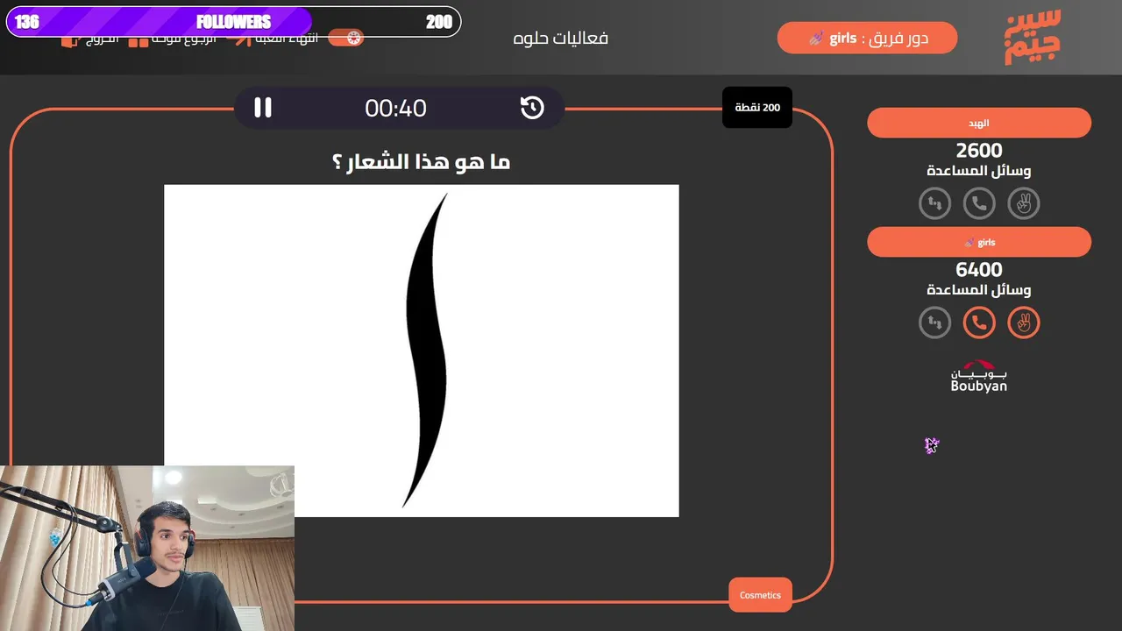Click وسائل المساعدة label under 6400
Screen dimensions: 1122x631
coord(979,290)
